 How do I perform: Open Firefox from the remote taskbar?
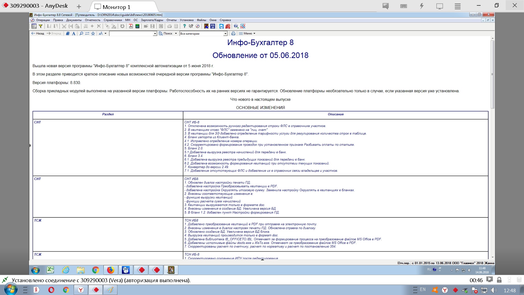coord(111,270)
